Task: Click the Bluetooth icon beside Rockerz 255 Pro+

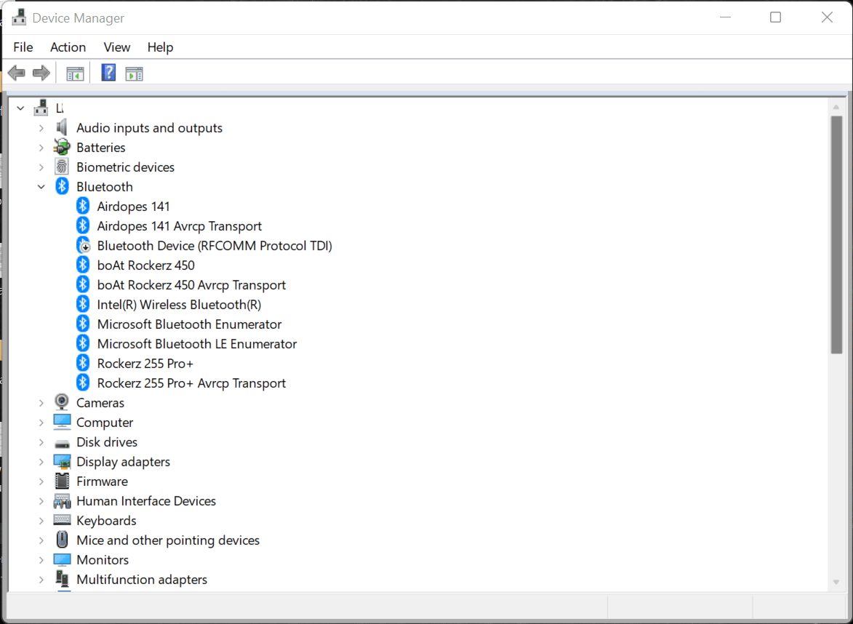Action: click(83, 362)
